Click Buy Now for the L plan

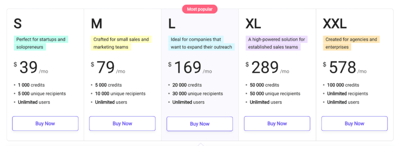click(x=200, y=124)
